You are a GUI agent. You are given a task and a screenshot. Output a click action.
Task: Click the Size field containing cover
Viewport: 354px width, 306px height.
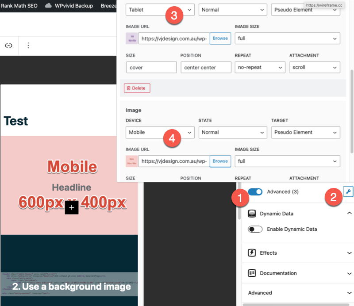click(x=151, y=67)
